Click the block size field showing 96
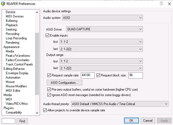This screenshot has width=173, height=125. 136,75
